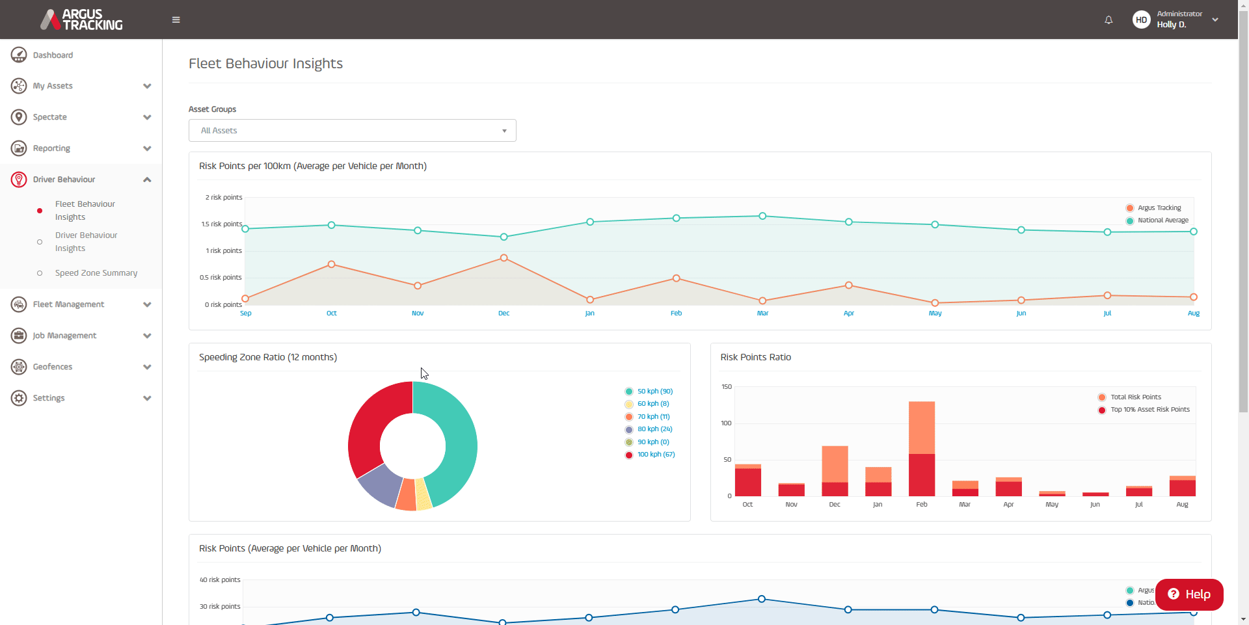Viewport: 1249px width, 625px height.
Task: Expand the My Assets chevron
Action: (147, 86)
